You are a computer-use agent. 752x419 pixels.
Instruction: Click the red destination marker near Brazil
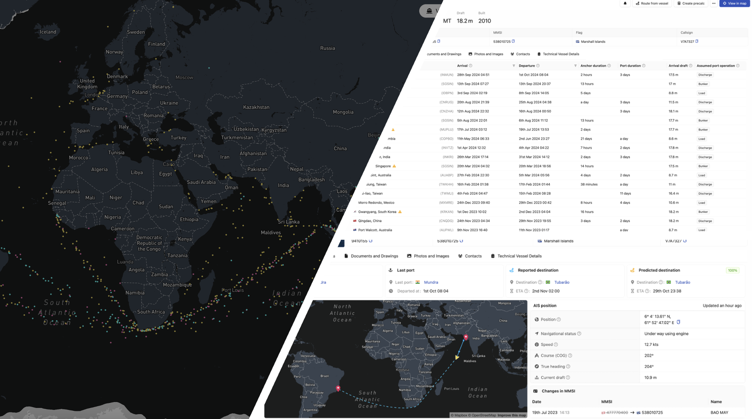[338, 388]
